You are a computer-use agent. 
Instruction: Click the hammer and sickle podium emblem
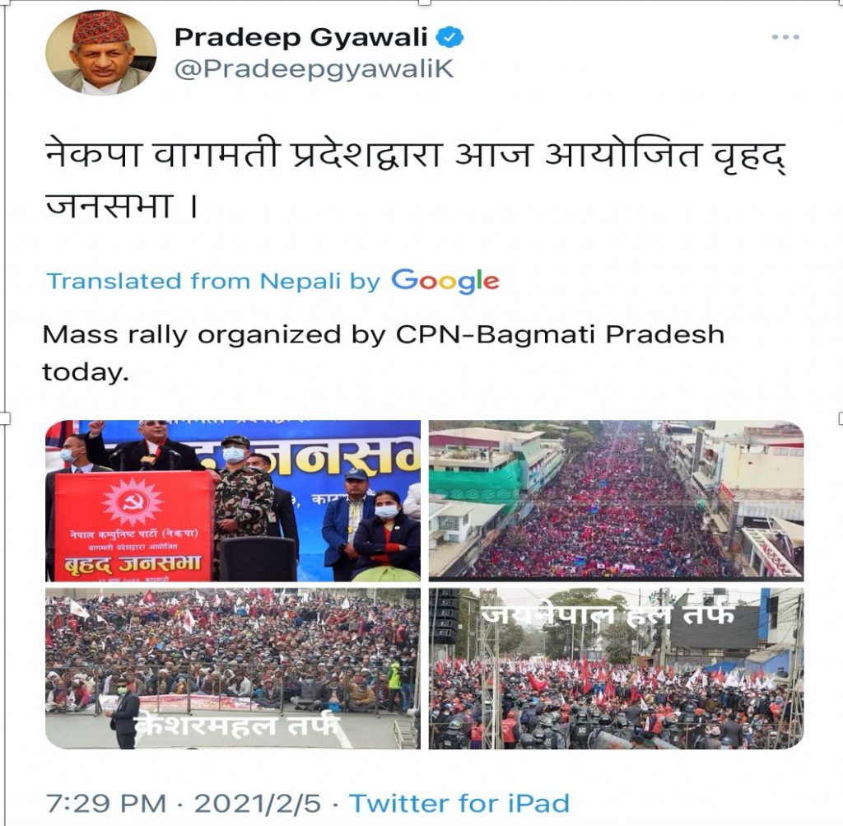pyautogui.click(x=133, y=502)
